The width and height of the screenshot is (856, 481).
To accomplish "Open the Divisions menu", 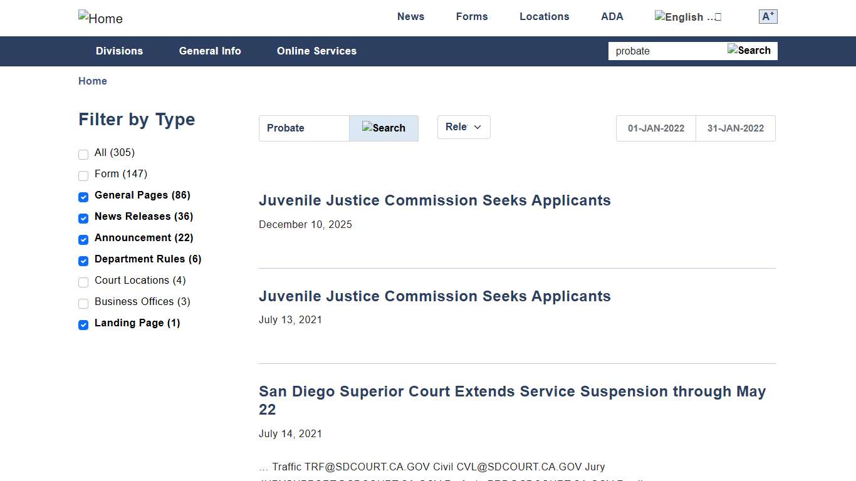I will pos(119,51).
